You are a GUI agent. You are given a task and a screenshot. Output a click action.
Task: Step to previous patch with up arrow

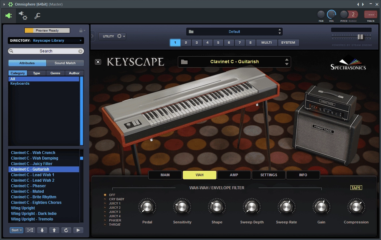(x=54, y=230)
